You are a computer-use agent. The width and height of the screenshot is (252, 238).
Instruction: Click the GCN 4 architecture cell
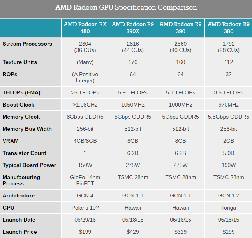click(85, 195)
